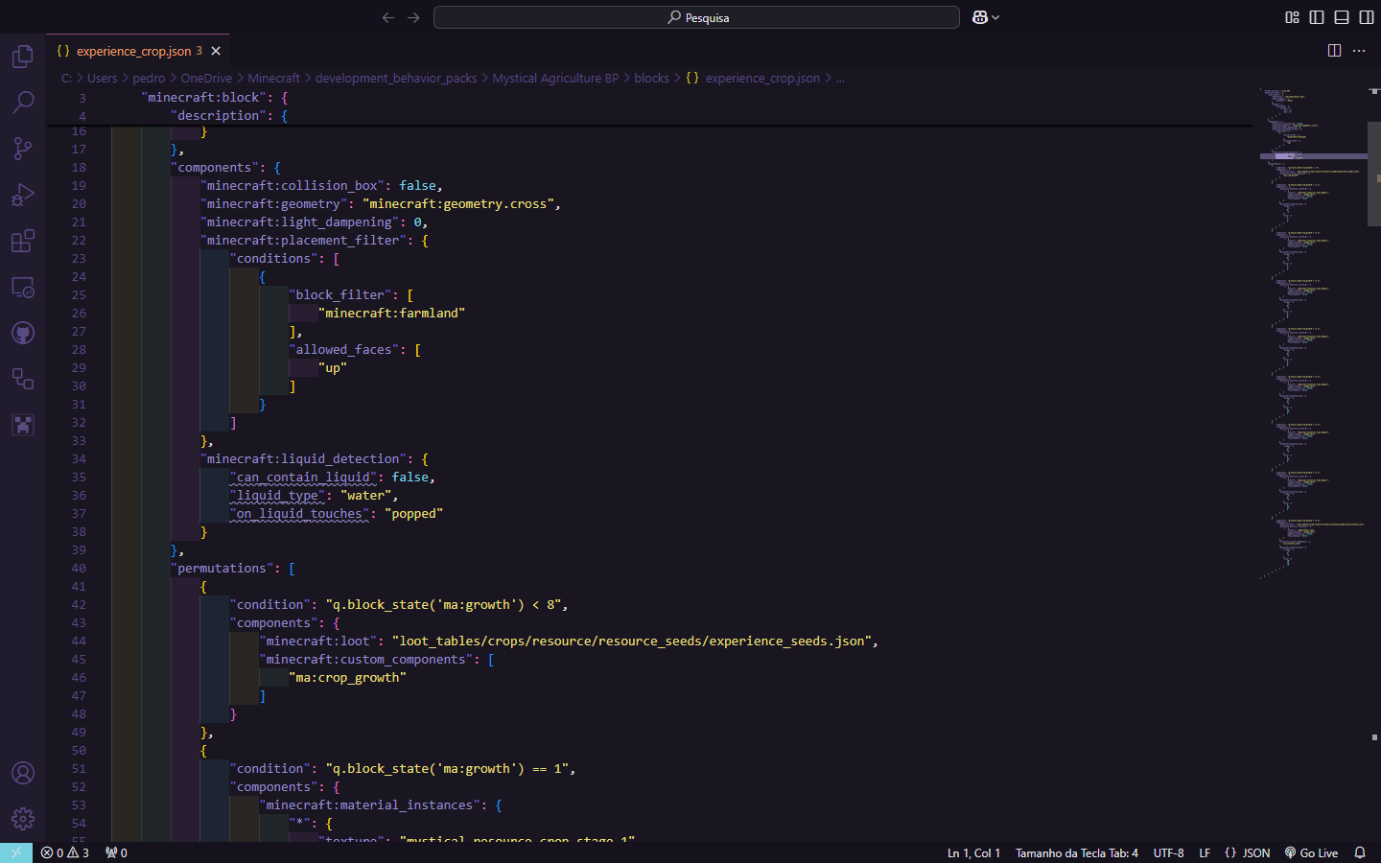The width and height of the screenshot is (1381, 863).
Task: Open the GitHub view in activity bar
Action: pyautogui.click(x=23, y=333)
